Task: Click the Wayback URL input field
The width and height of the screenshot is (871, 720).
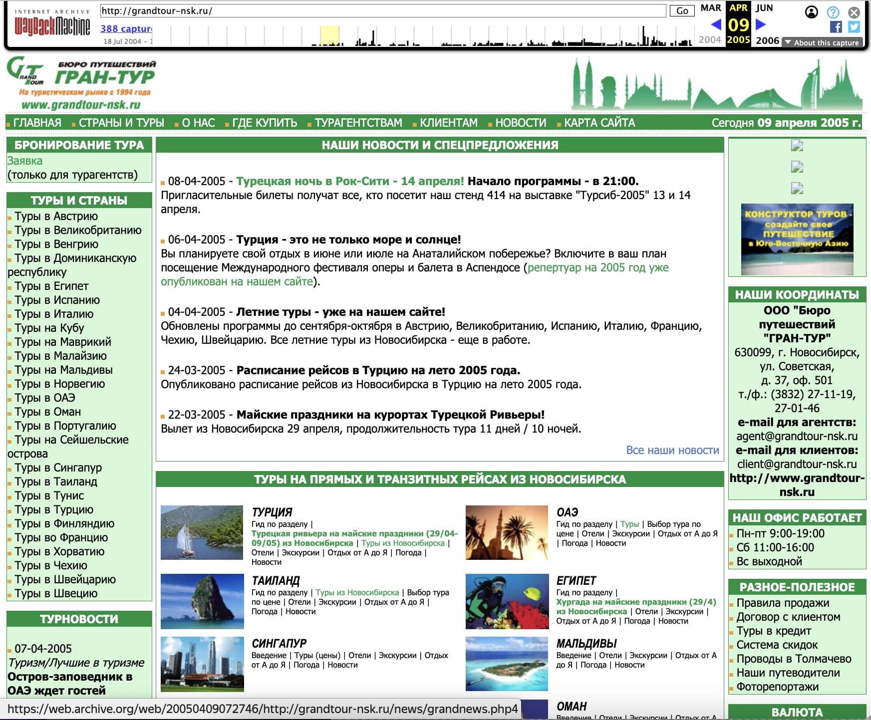Action: [383, 10]
